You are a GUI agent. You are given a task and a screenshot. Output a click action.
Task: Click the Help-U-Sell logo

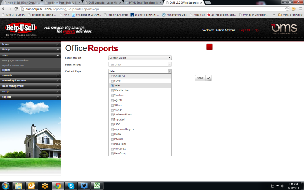21,28
